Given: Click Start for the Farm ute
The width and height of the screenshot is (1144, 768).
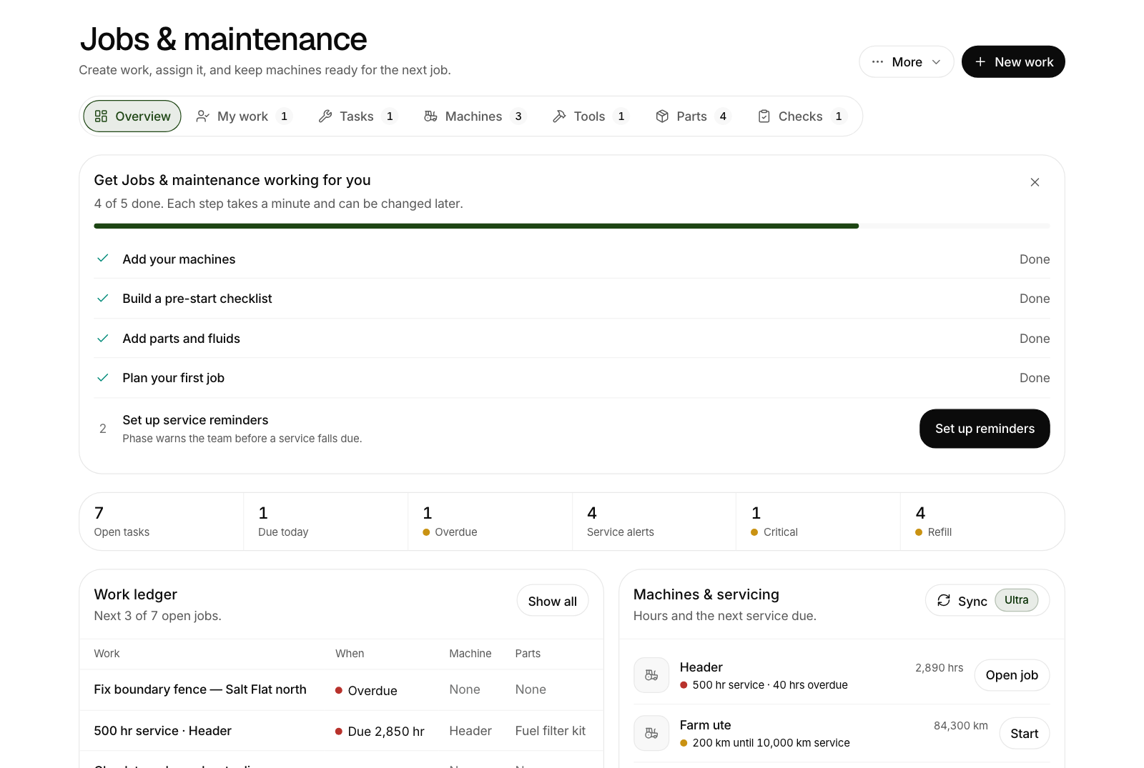Looking at the screenshot, I should (1024, 734).
